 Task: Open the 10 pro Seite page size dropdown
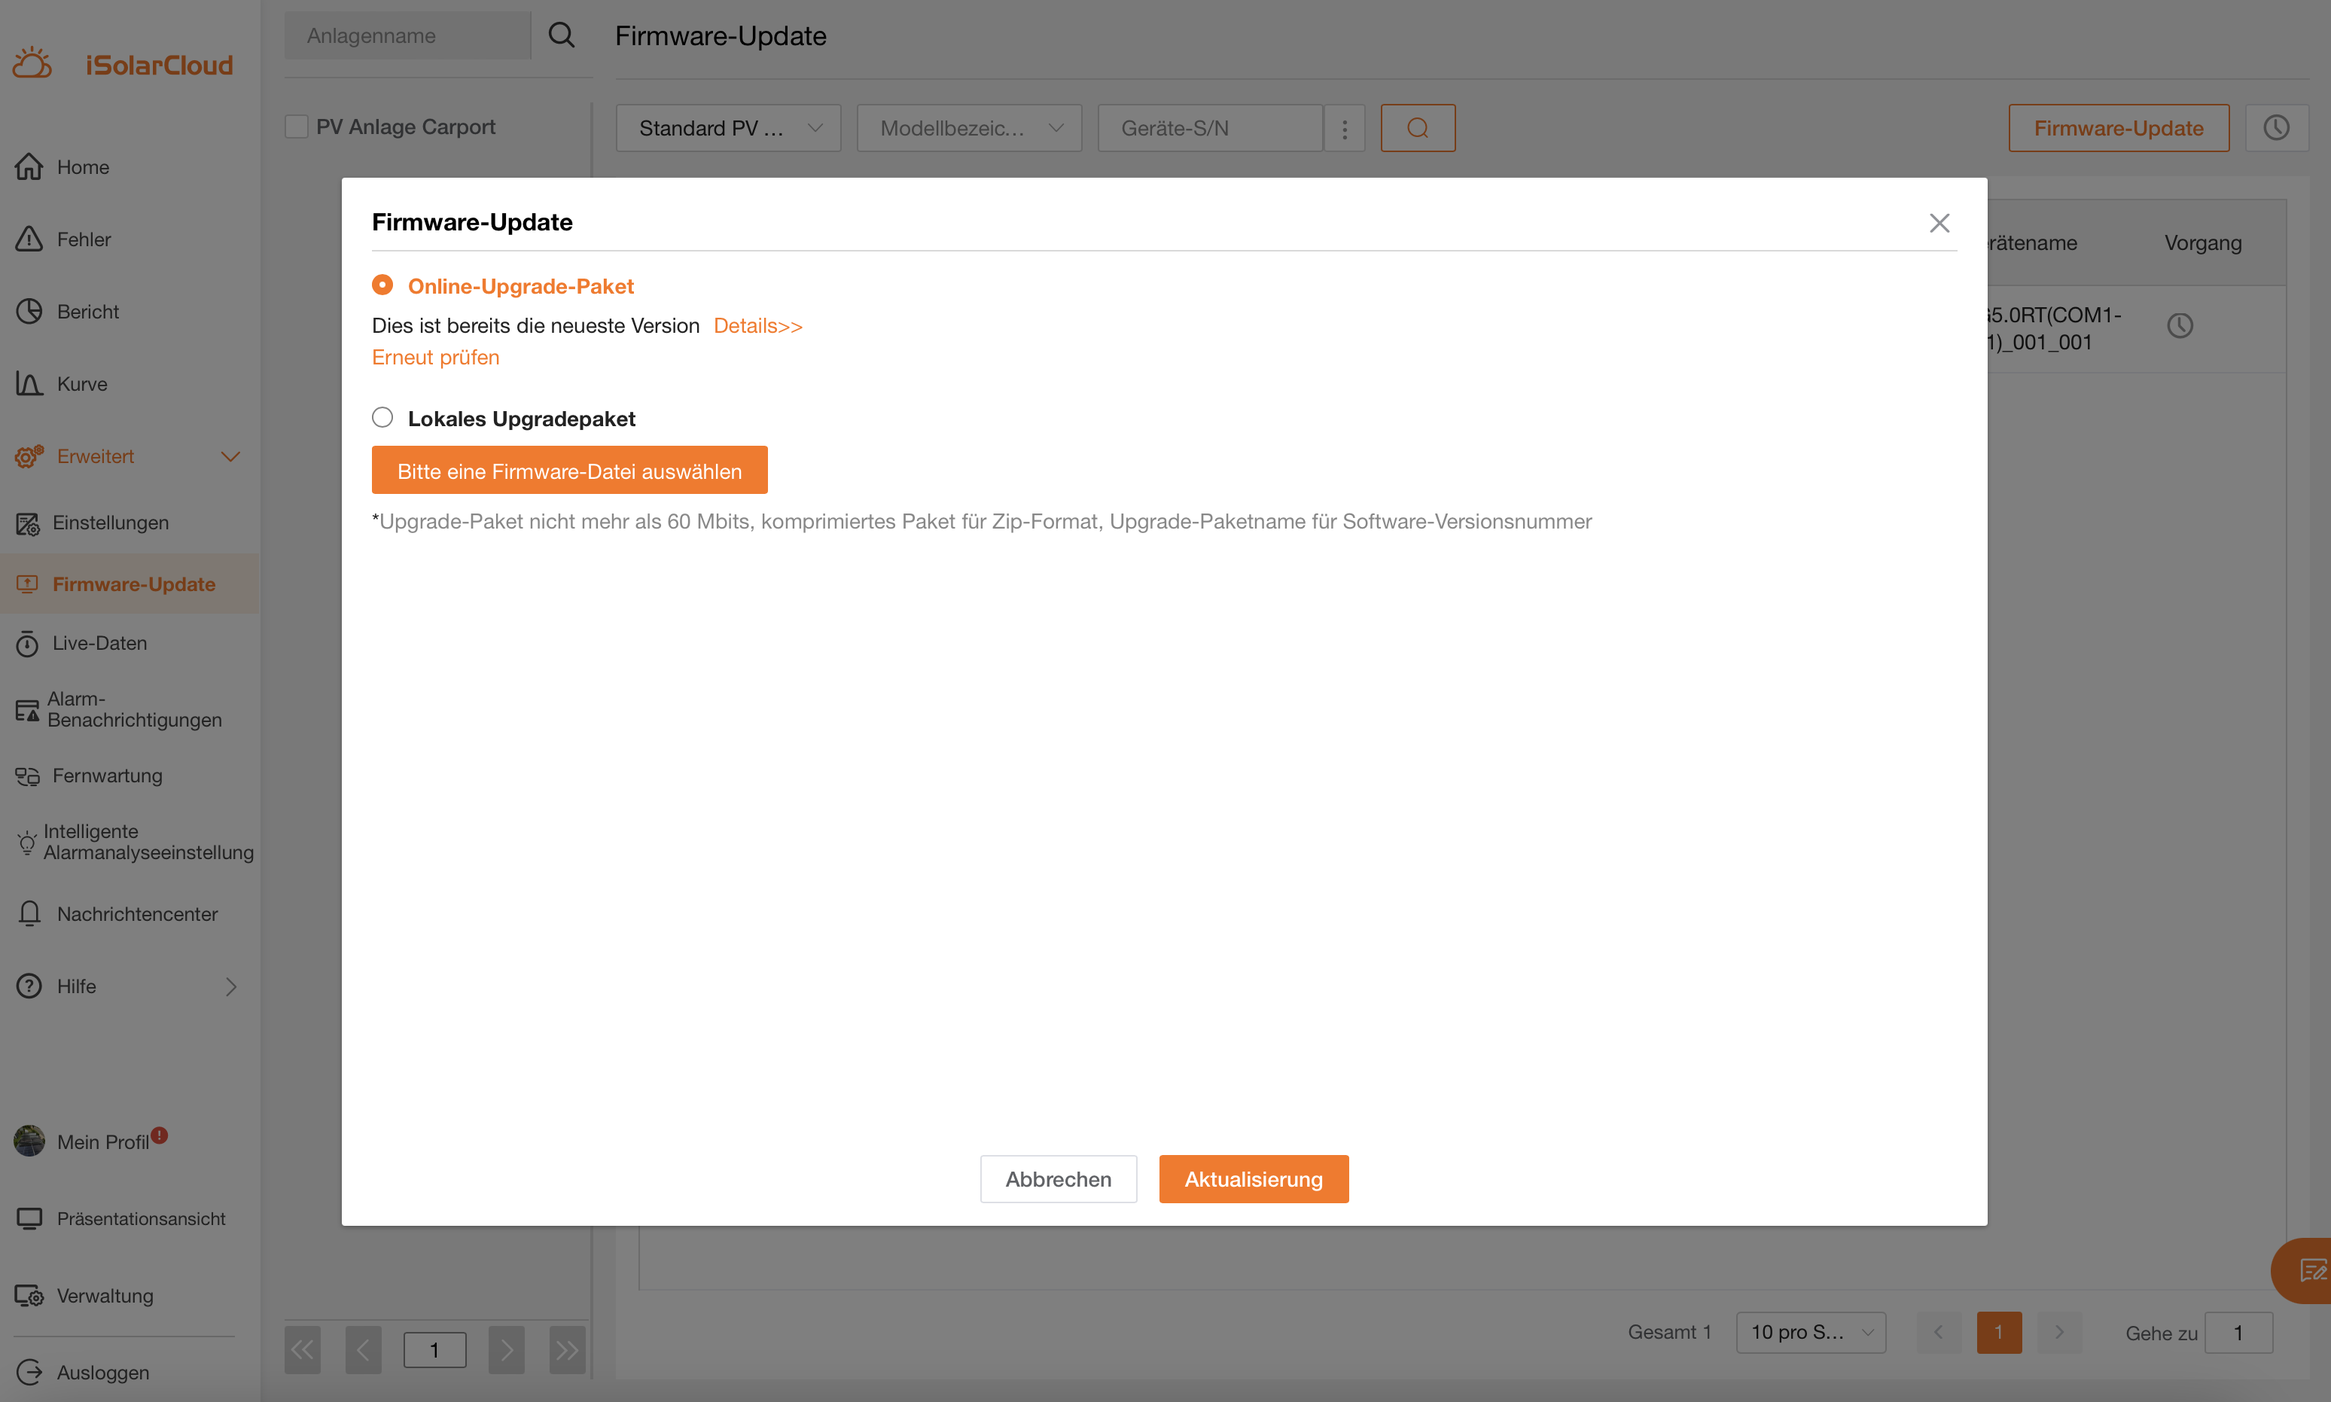pyautogui.click(x=1810, y=1332)
